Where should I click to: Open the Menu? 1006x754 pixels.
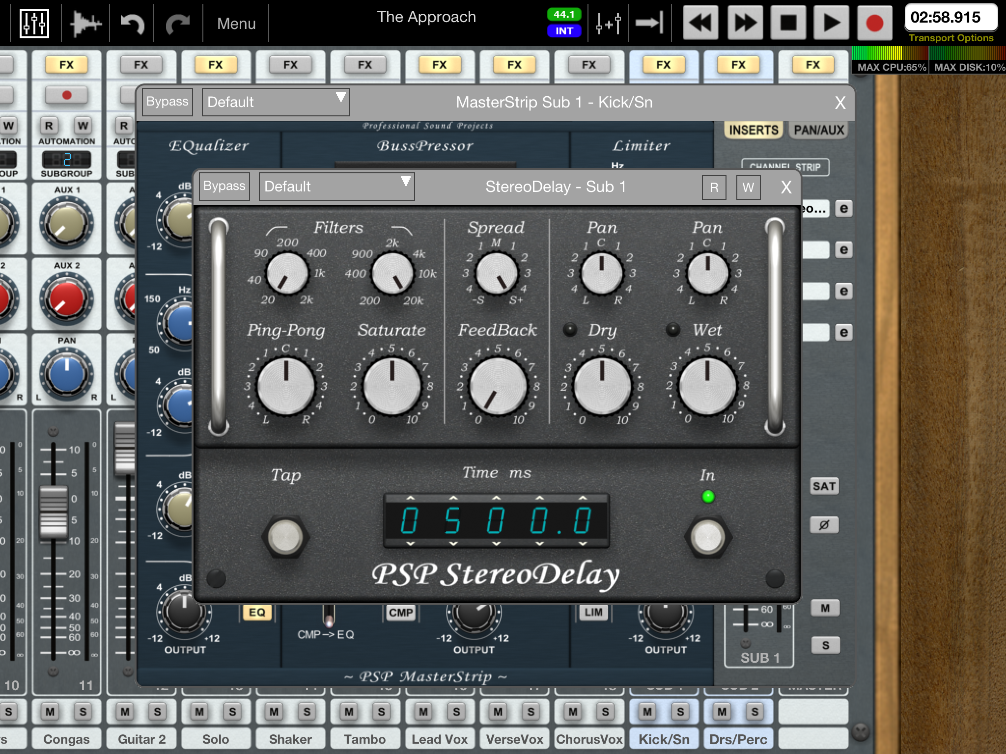pyautogui.click(x=236, y=24)
